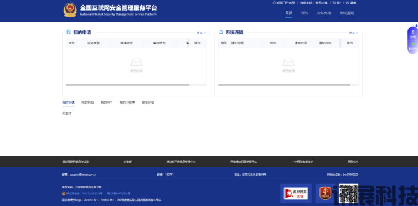Click the 执行中 counter in the floating widget
The image size is (418, 206).
tap(413, 46)
